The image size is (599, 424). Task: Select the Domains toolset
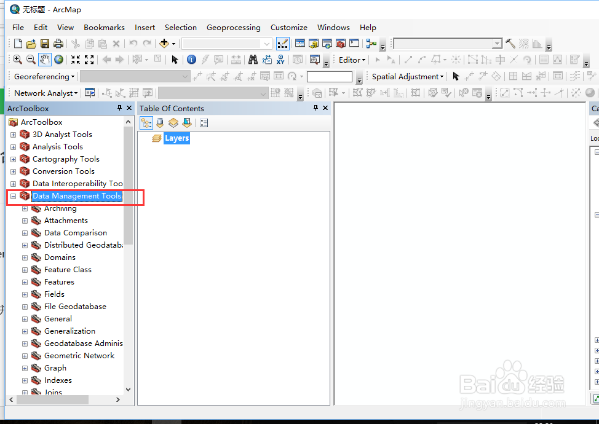click(60, 257)
